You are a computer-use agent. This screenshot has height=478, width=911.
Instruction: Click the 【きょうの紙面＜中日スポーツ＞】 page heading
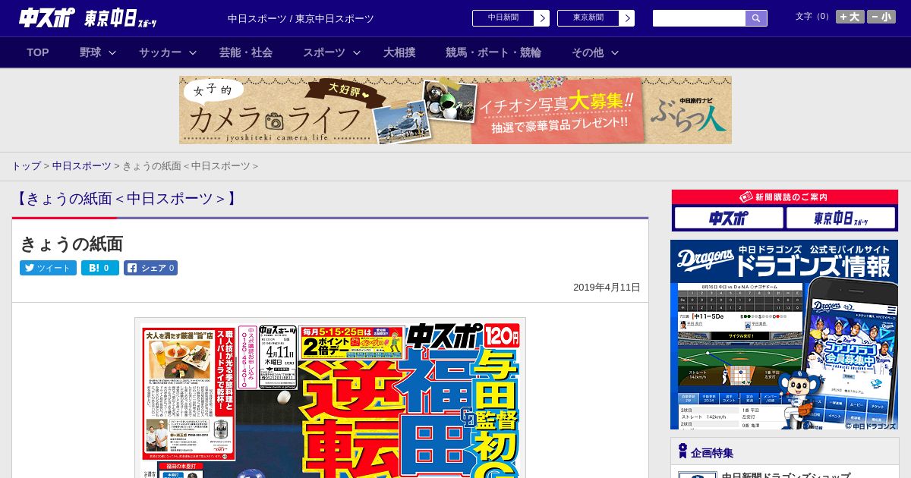point(127,199)
